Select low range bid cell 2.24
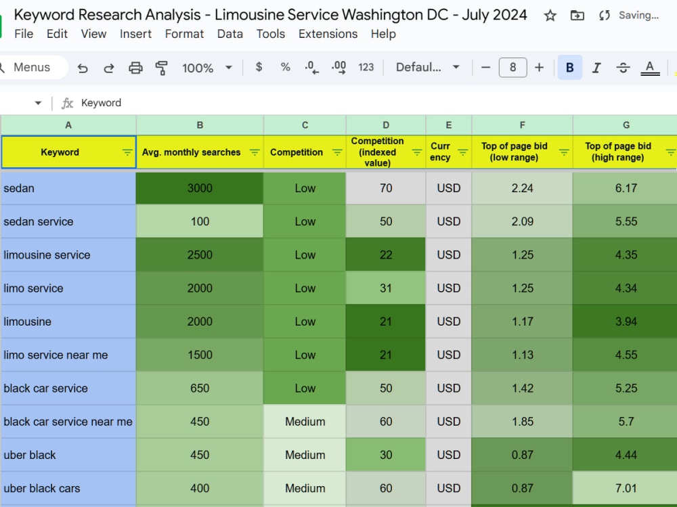This screenshot has width=677, height=507. point(522,188)
